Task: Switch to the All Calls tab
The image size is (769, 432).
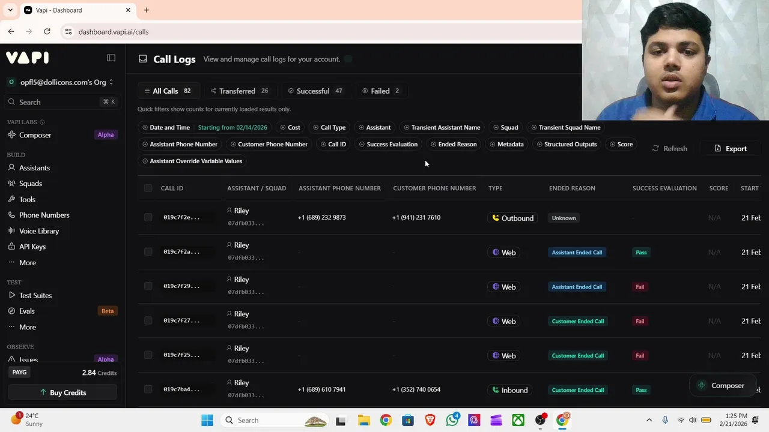Action: coord(168,91)
